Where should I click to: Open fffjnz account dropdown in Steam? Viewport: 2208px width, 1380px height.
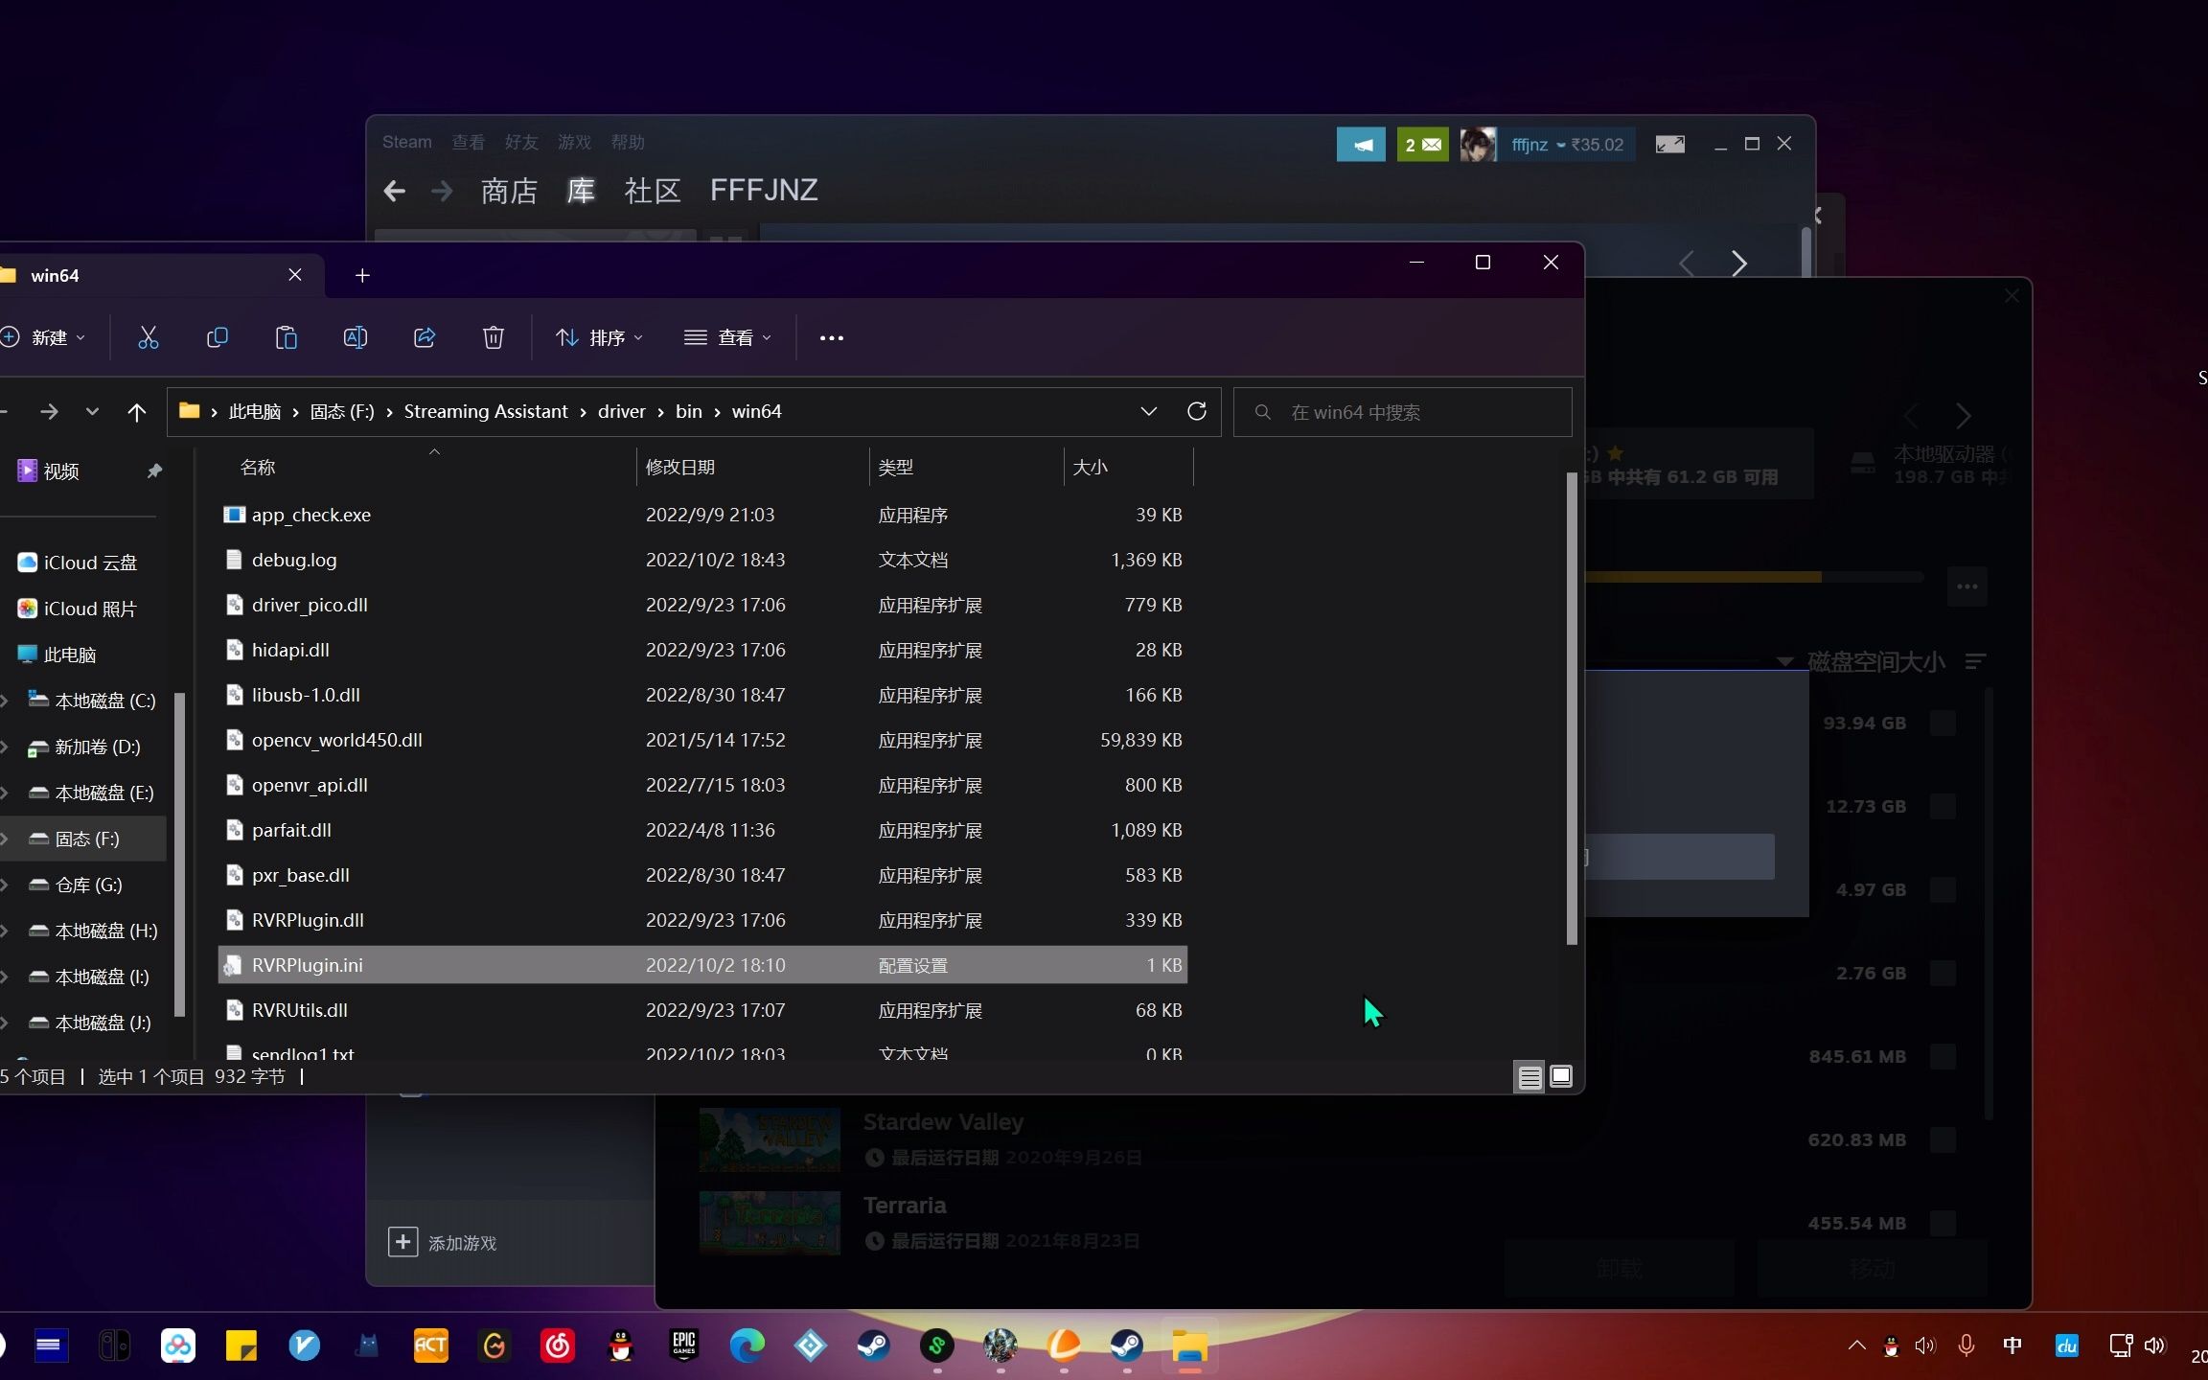point(1567,145)
